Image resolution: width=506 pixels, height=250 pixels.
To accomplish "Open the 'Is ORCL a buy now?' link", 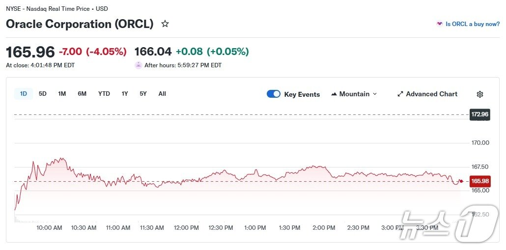I will click(472, 24).
